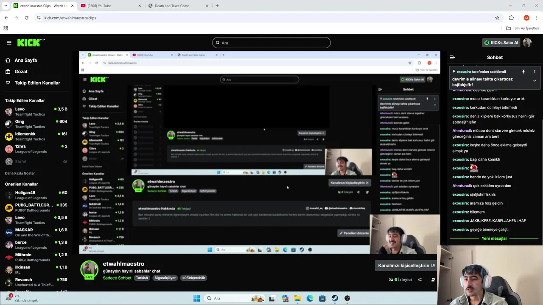
Task: Open pinned message three-dot options
Action: [535, 72]
